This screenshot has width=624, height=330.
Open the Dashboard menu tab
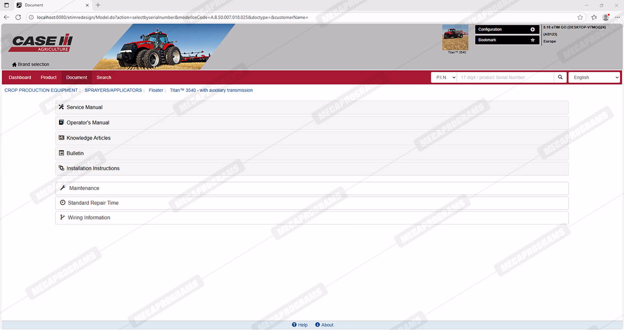20,78
